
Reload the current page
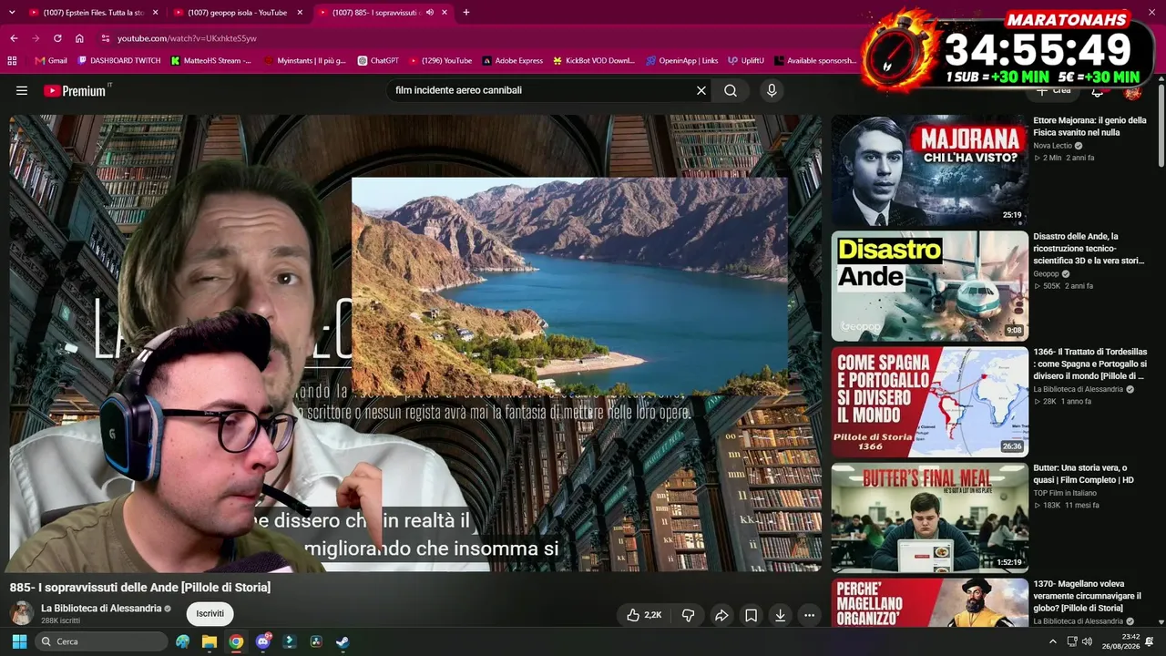(x=57, y=38)
